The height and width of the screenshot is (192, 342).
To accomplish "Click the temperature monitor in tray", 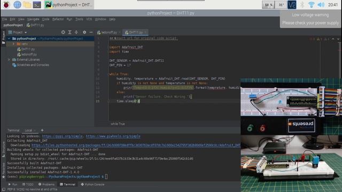I will tap(281, 5).
